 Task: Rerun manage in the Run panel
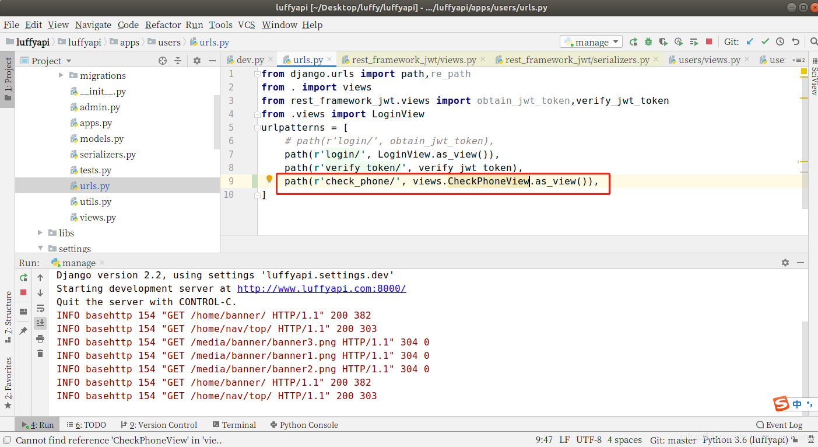(x=23, y=278)
